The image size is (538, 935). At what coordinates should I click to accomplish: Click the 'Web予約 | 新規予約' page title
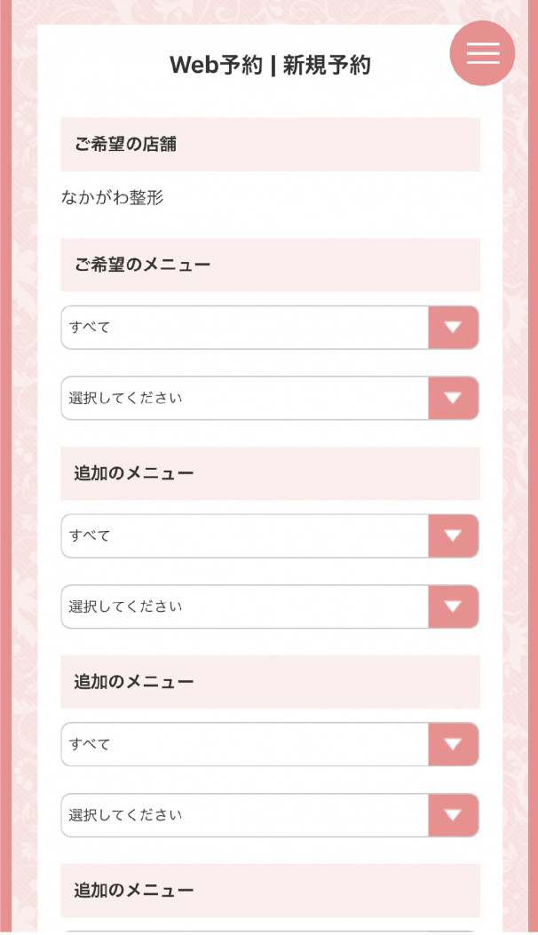270,65
